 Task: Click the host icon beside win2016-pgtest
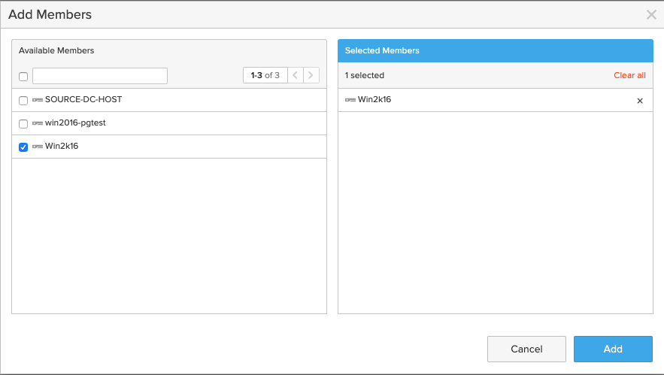(38, 123)
